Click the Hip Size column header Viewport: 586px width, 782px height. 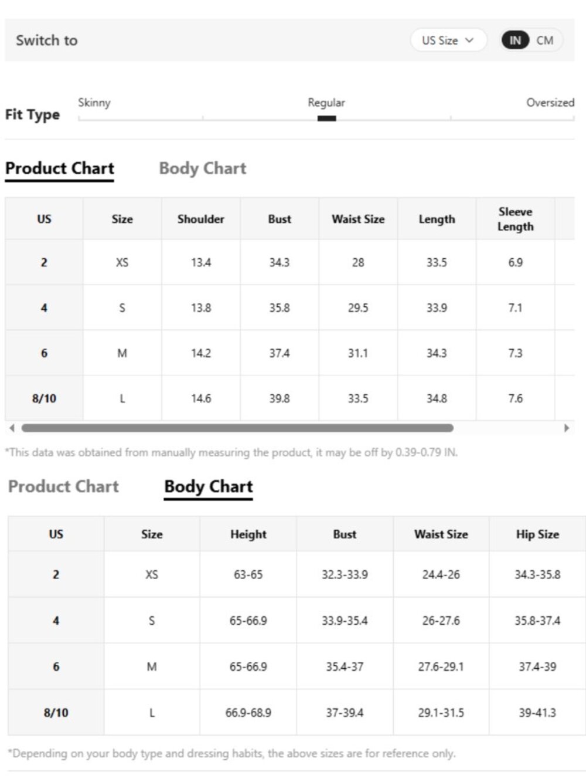537,534
